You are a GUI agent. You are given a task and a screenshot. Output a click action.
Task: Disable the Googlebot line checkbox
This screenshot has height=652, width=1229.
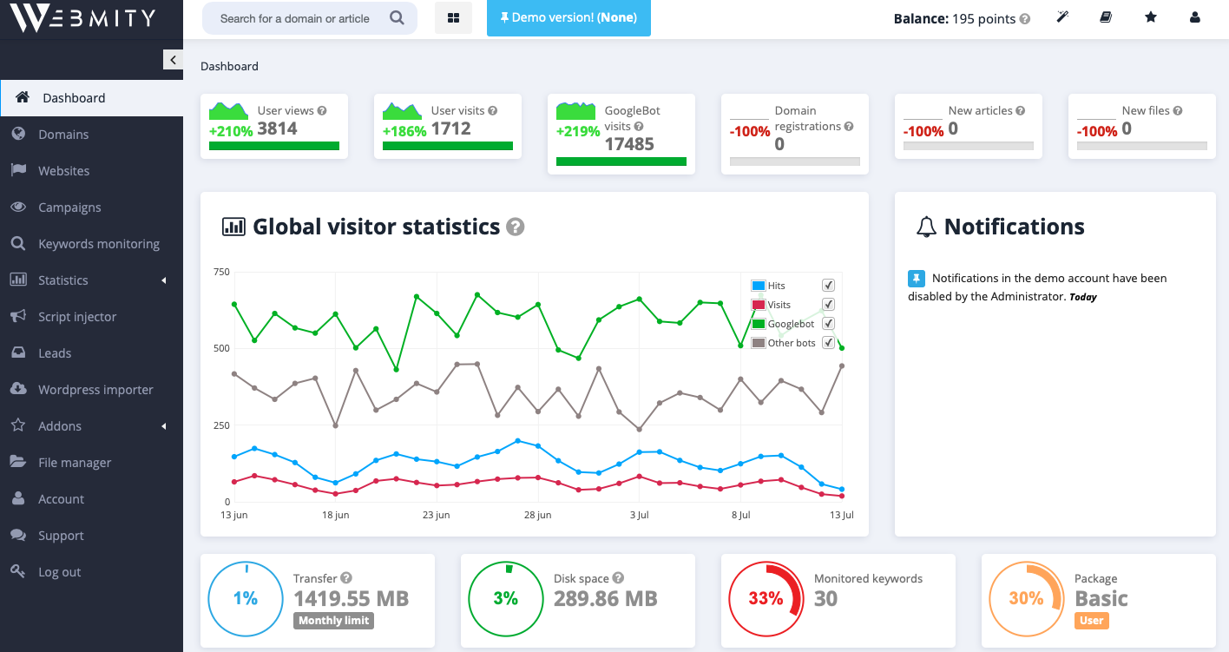tap(828, 323)
